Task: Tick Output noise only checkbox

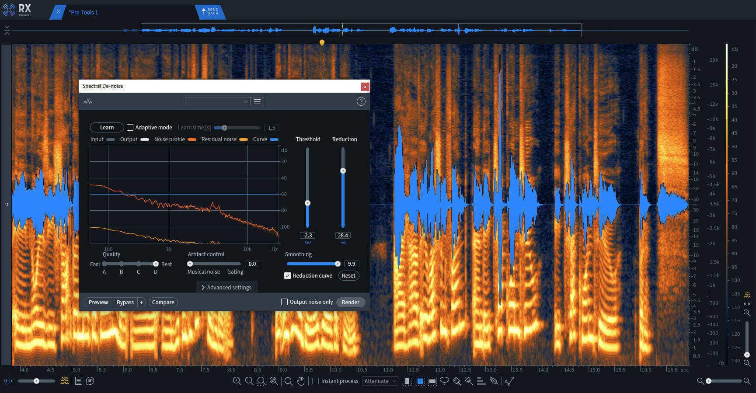Action: coord(284,302)
